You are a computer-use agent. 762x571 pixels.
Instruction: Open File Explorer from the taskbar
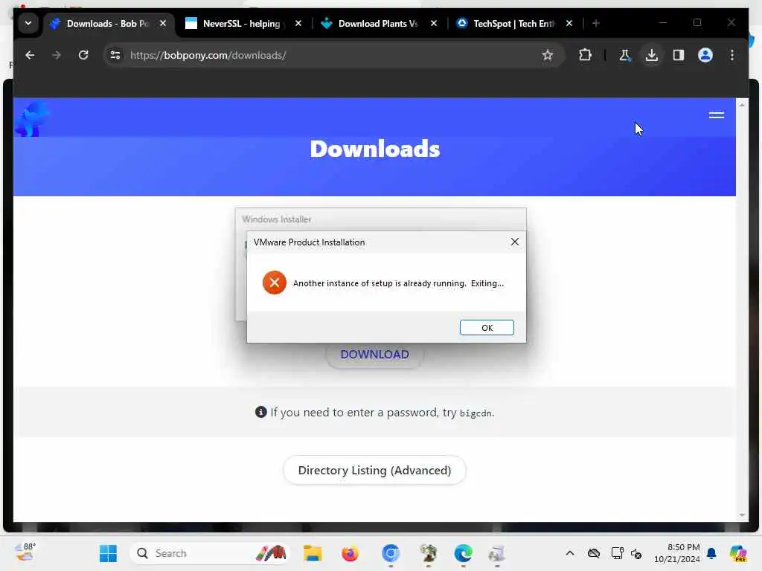pyautogui.click(x=313, y=553)
